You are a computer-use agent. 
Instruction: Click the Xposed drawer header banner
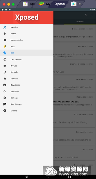27,18
